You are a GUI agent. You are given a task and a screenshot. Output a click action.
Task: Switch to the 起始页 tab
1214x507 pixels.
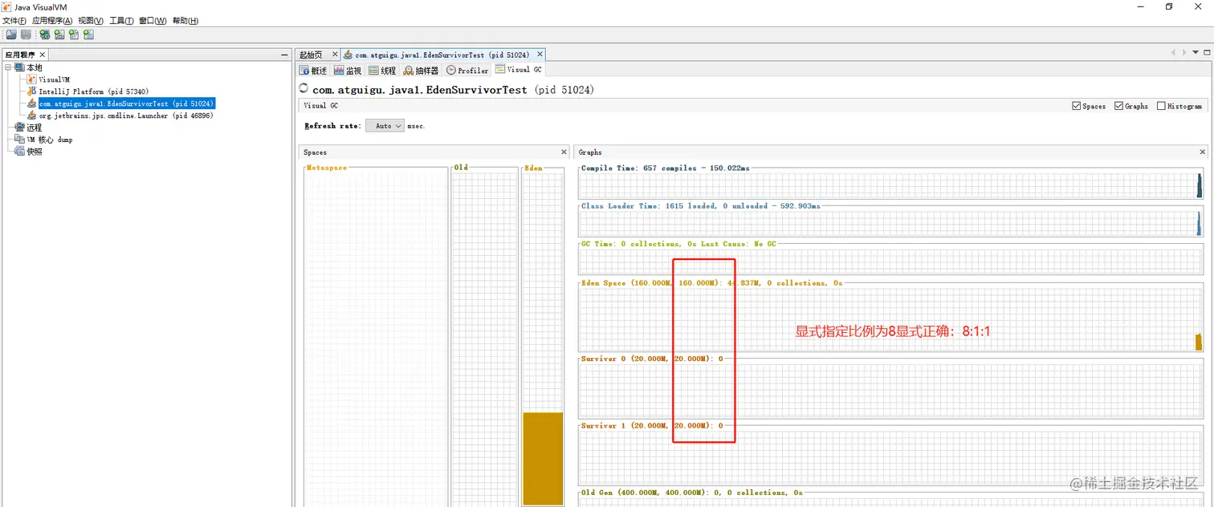pyautogui.click(x=311, y=55)
